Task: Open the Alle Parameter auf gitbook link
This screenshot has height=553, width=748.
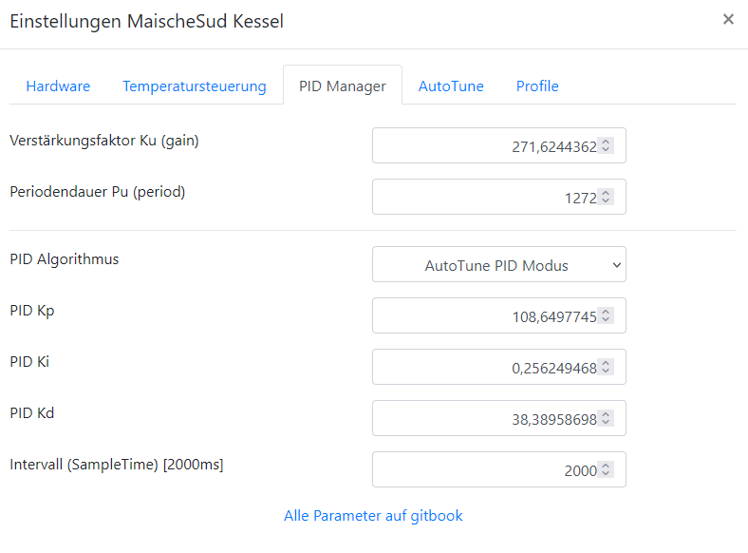Action: pyautogui.click(x=373, y=516)
